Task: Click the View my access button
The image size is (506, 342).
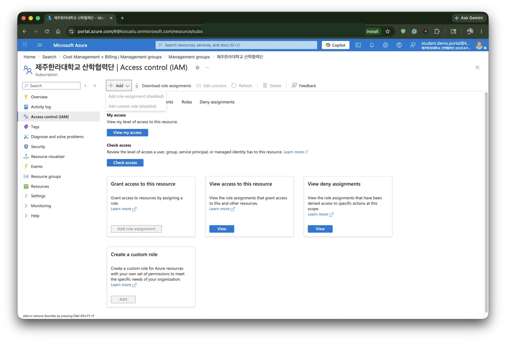Action: (x=127, y=133)
